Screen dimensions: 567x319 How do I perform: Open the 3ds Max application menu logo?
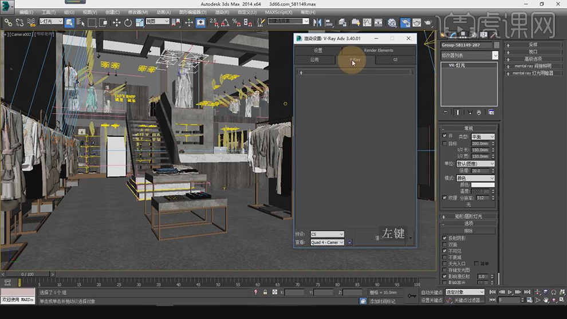point(8,7)
